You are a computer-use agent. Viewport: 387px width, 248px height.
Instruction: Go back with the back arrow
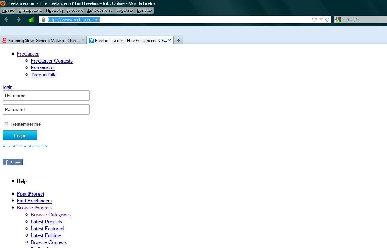(x=6, y=19)
